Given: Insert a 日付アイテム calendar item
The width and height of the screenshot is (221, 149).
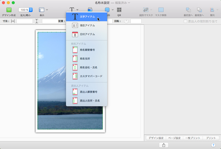Looking at the screenshot, I should 87,34.
